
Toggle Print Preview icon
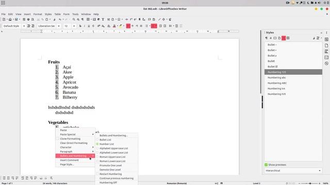coord(32,20)
